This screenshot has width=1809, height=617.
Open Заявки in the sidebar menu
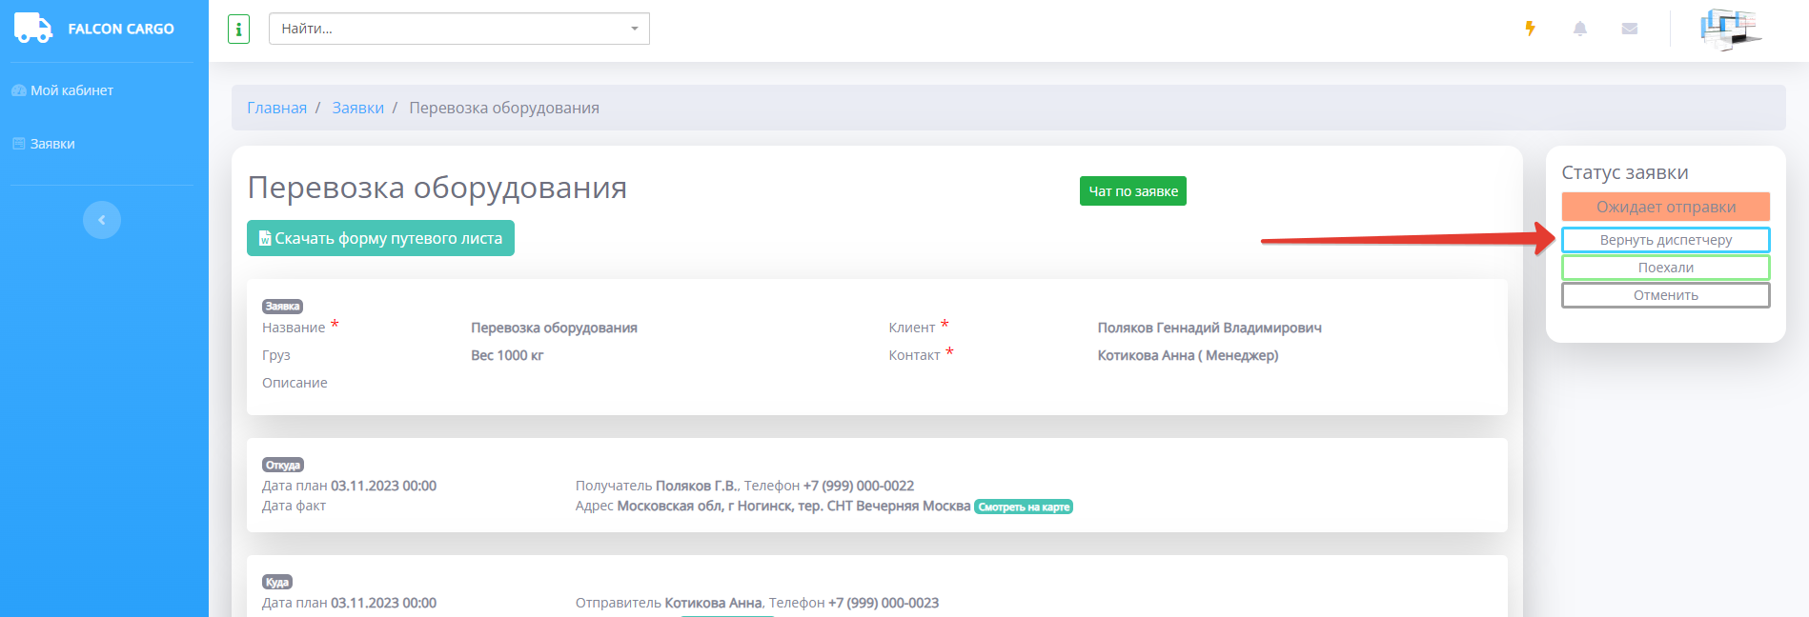coord(52,144)
